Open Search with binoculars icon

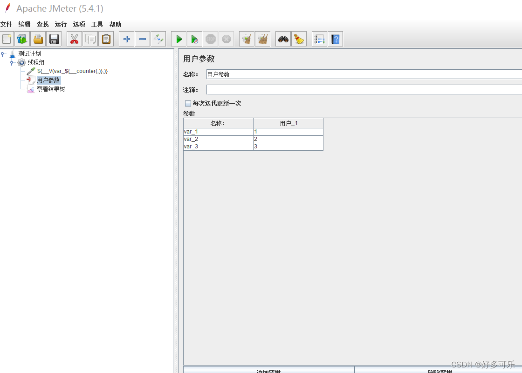point(283,39)
